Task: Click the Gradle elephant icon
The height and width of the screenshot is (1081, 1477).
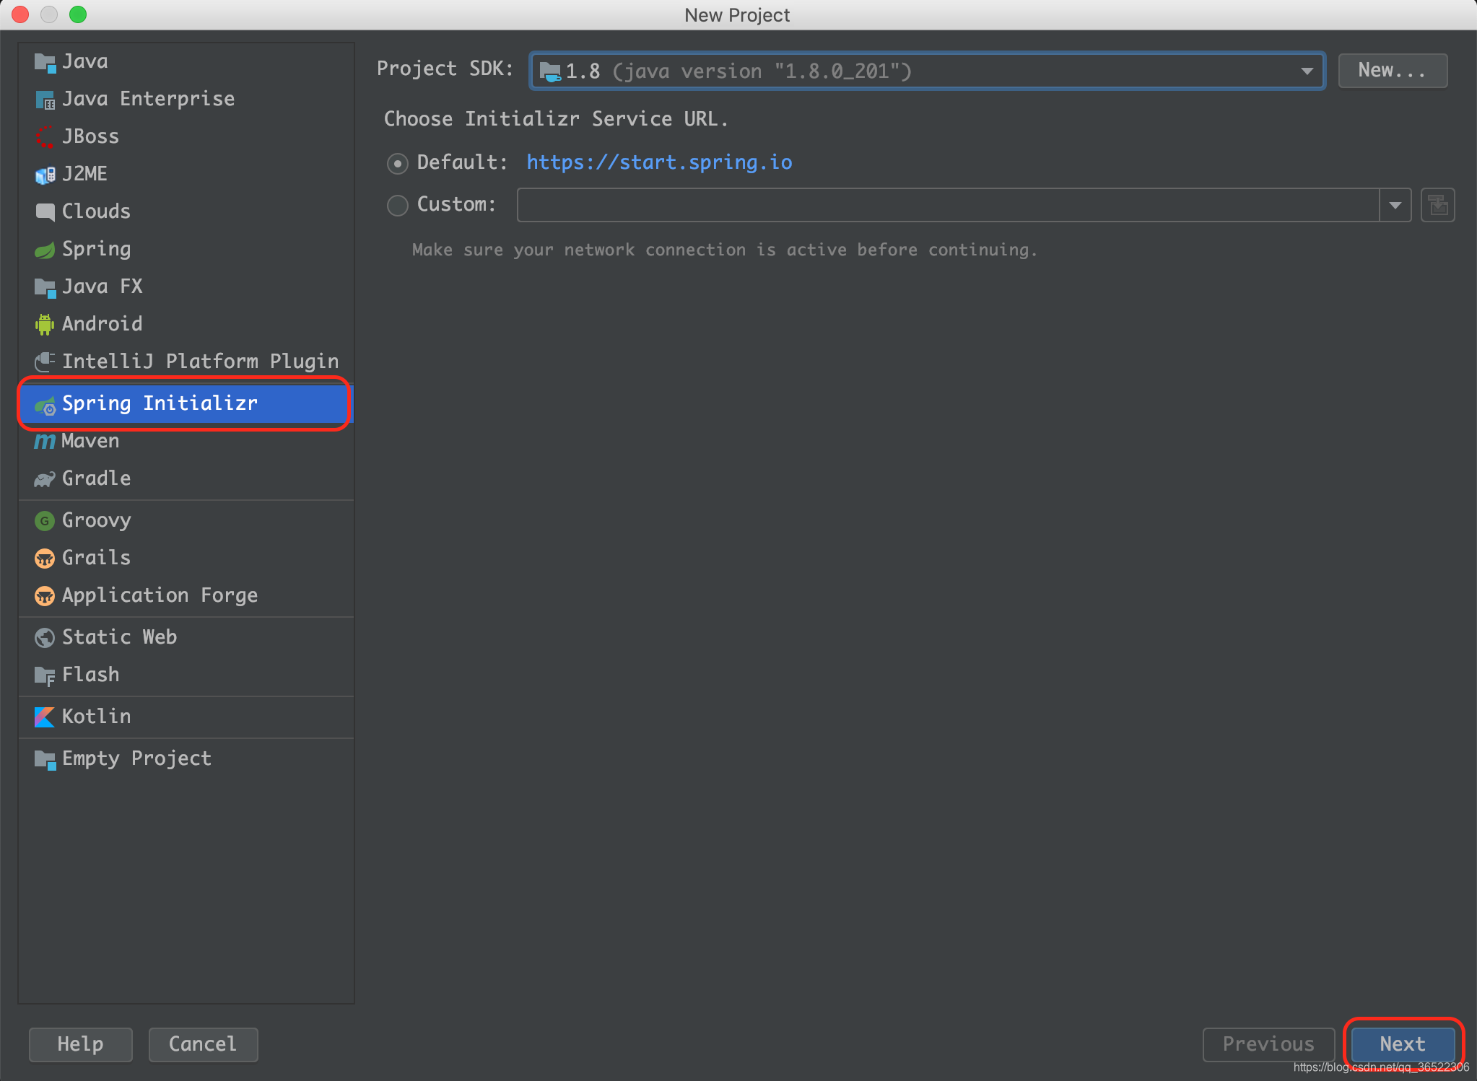Action: pos(45,478)
